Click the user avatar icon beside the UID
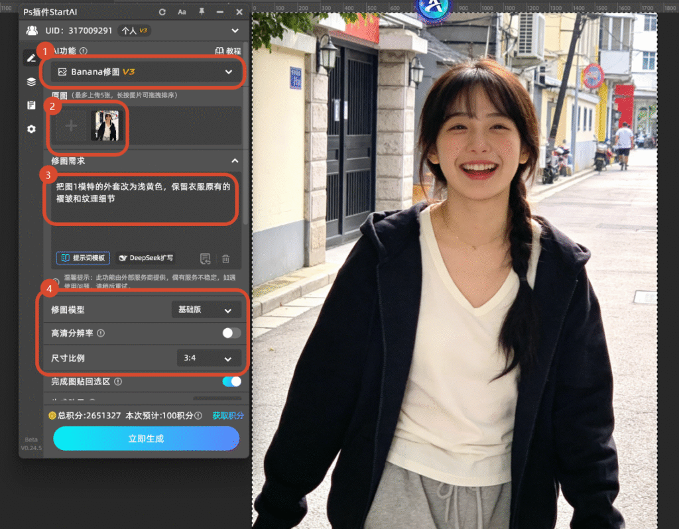 [32, 30]
